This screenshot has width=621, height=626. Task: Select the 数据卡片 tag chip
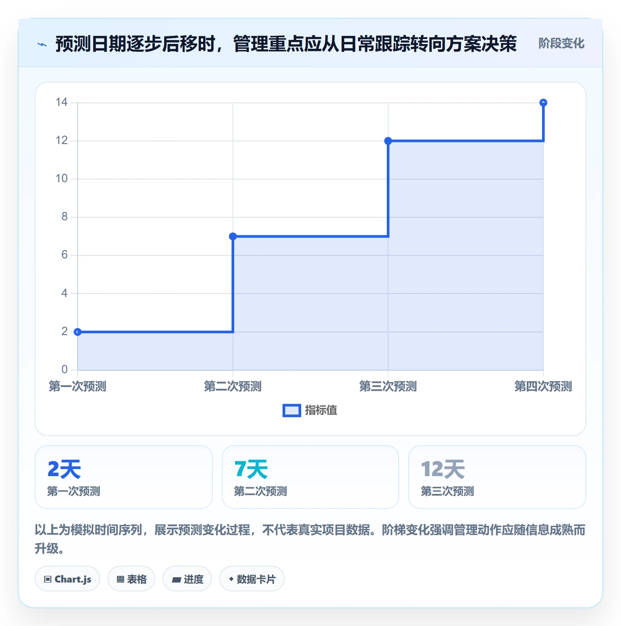coord(252,579)
